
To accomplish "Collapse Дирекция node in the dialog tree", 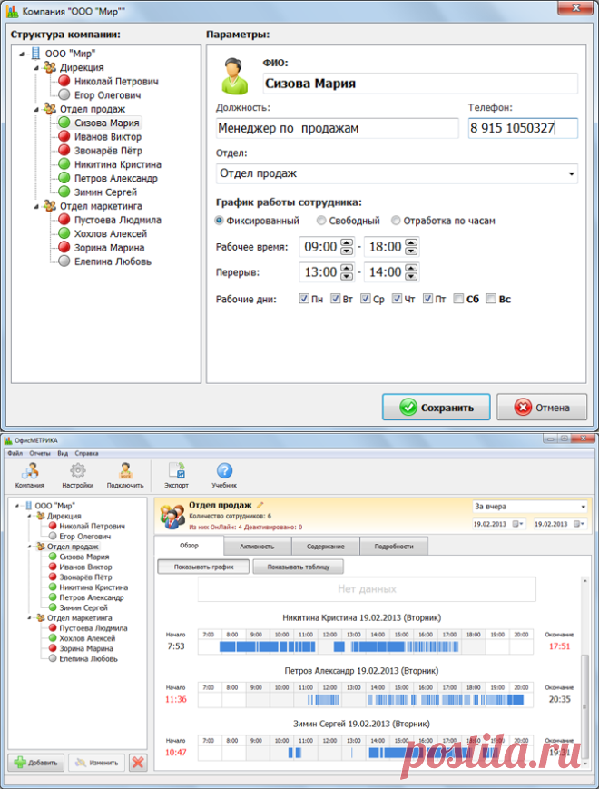I will coord(36,67).
